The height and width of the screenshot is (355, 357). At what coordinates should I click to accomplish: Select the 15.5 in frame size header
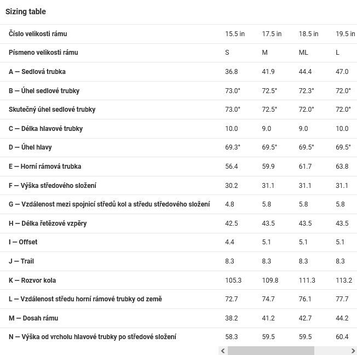click(x=235, y=34)
